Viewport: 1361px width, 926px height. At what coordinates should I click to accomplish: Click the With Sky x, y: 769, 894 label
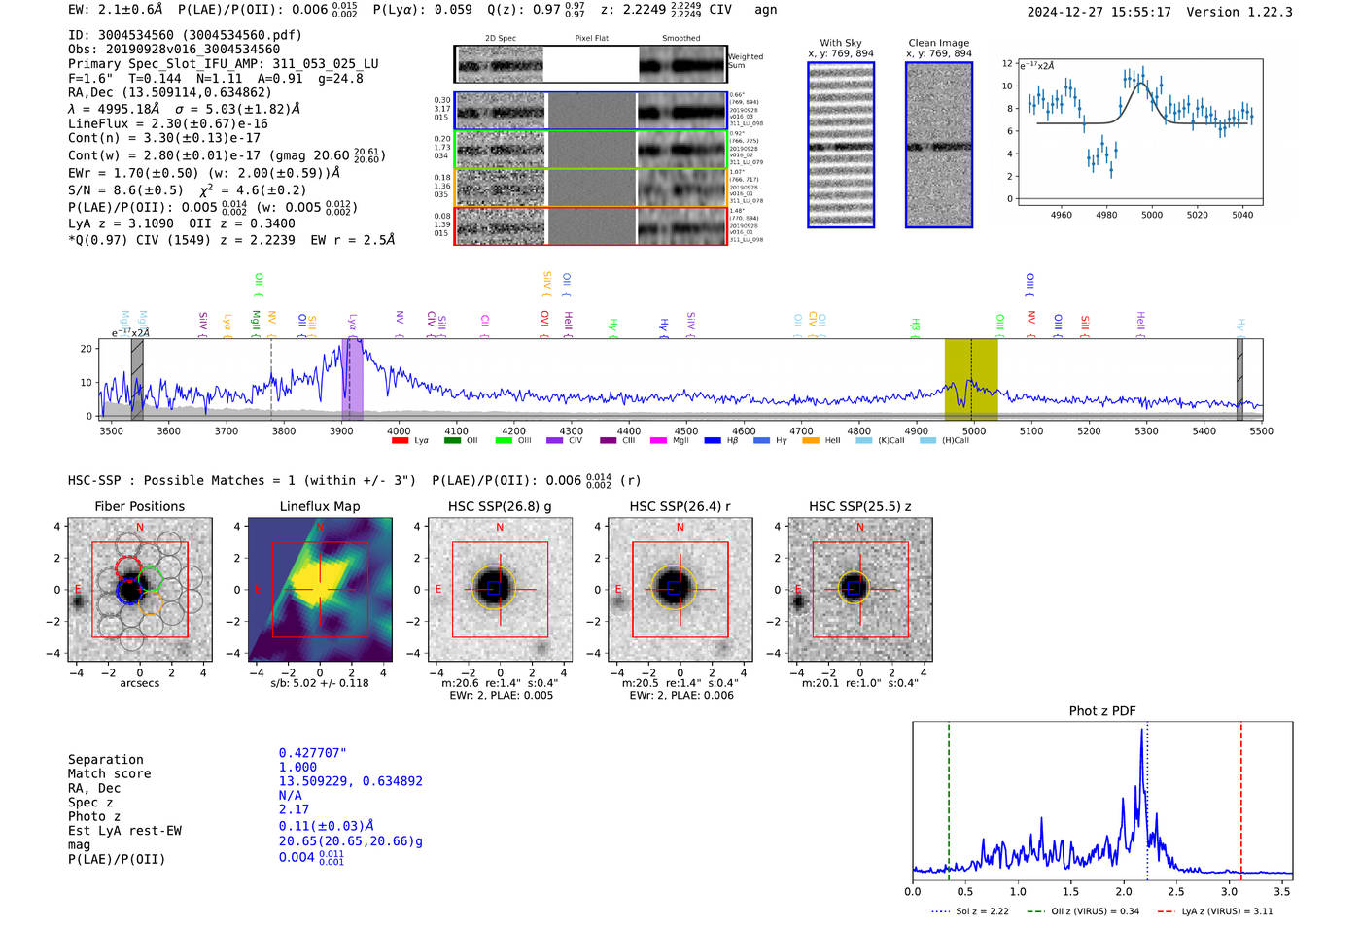pos(841,49)
